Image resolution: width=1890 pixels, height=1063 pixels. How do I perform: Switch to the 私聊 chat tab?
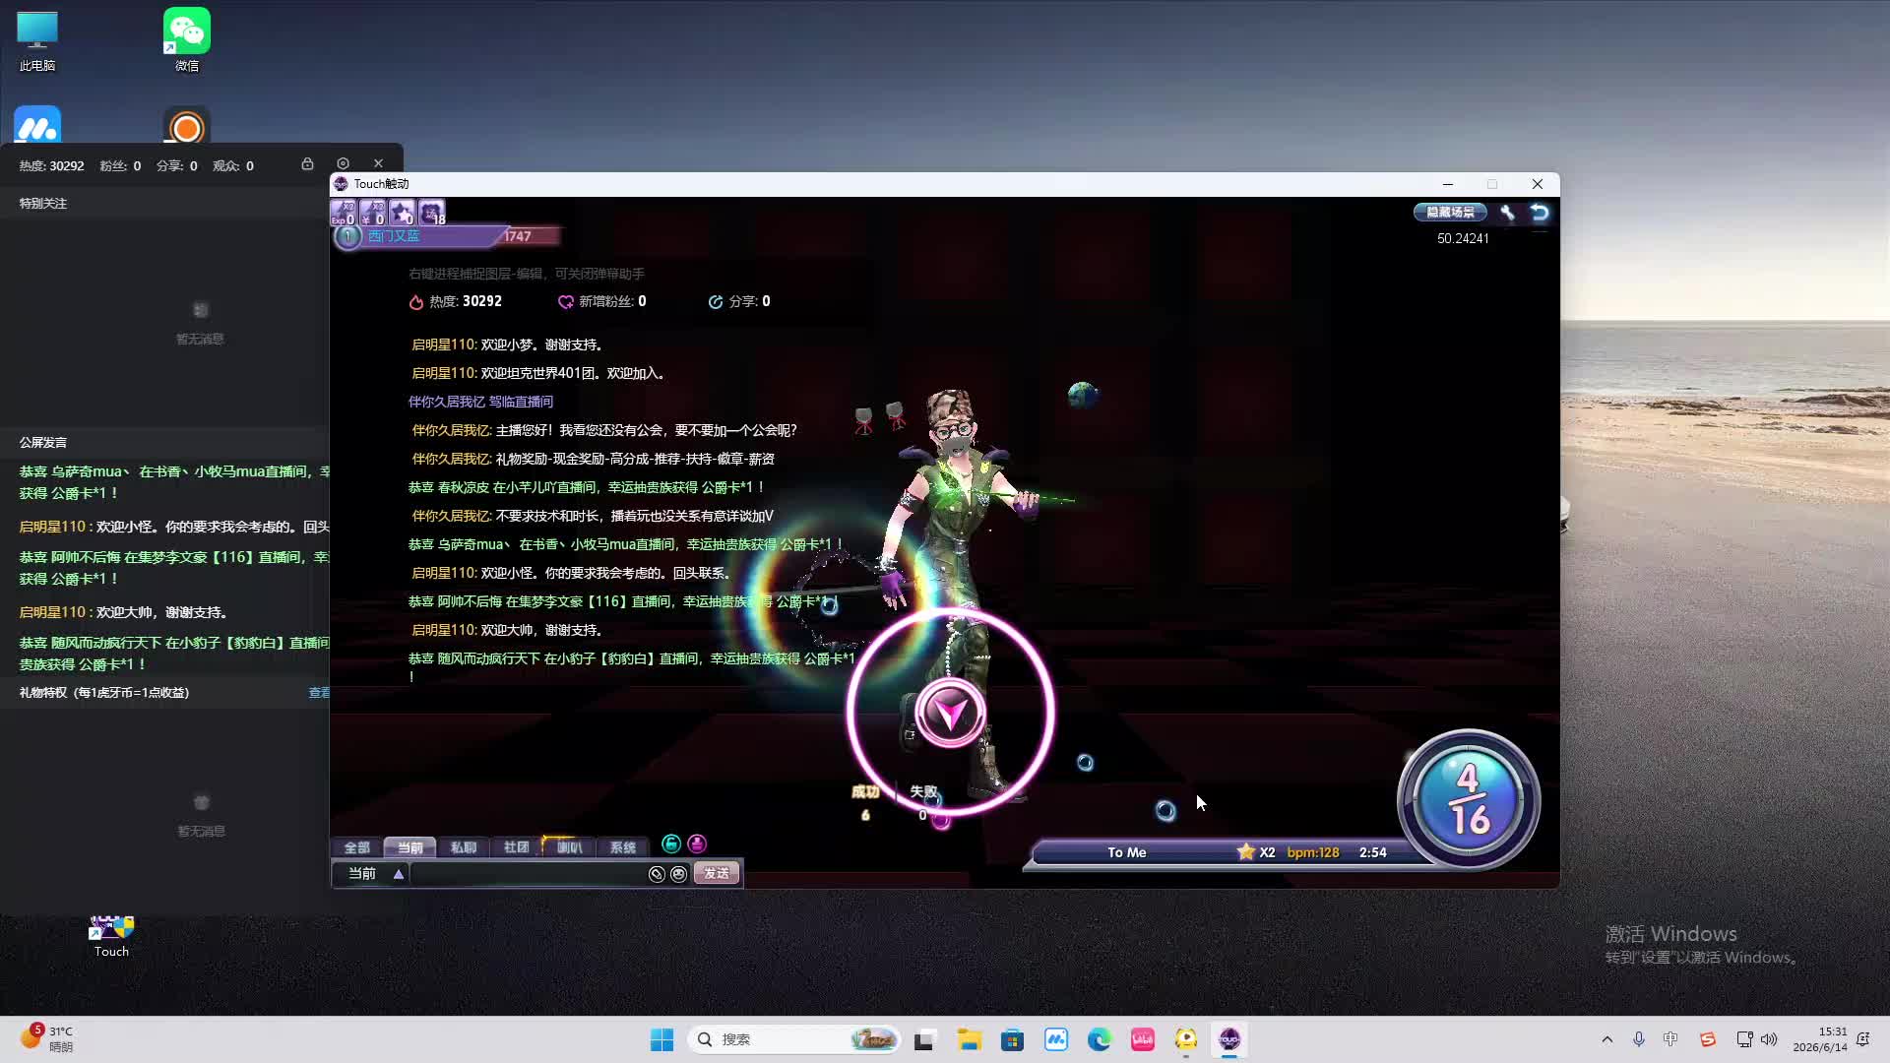tap(463, 847)
